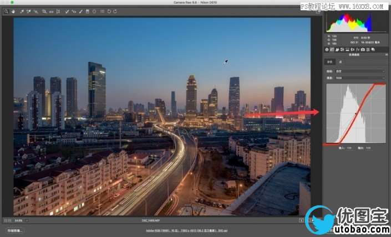Select the Crop tool
Image resolution: width=391 pixels, height=237 pixels.
coord(44,11)
